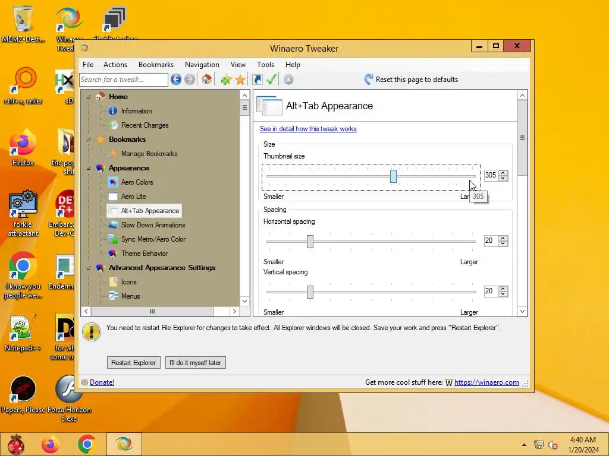Image resolution: width=609 pixels, height=456 pixels.
Task: Open settings with gear toolbar icon
Action: (288, 80)
